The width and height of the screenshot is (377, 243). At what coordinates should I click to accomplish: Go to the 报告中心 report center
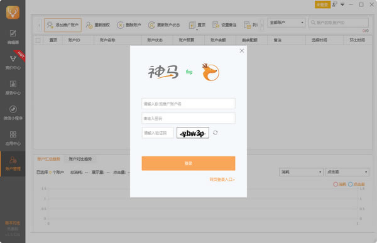(13, 87)
